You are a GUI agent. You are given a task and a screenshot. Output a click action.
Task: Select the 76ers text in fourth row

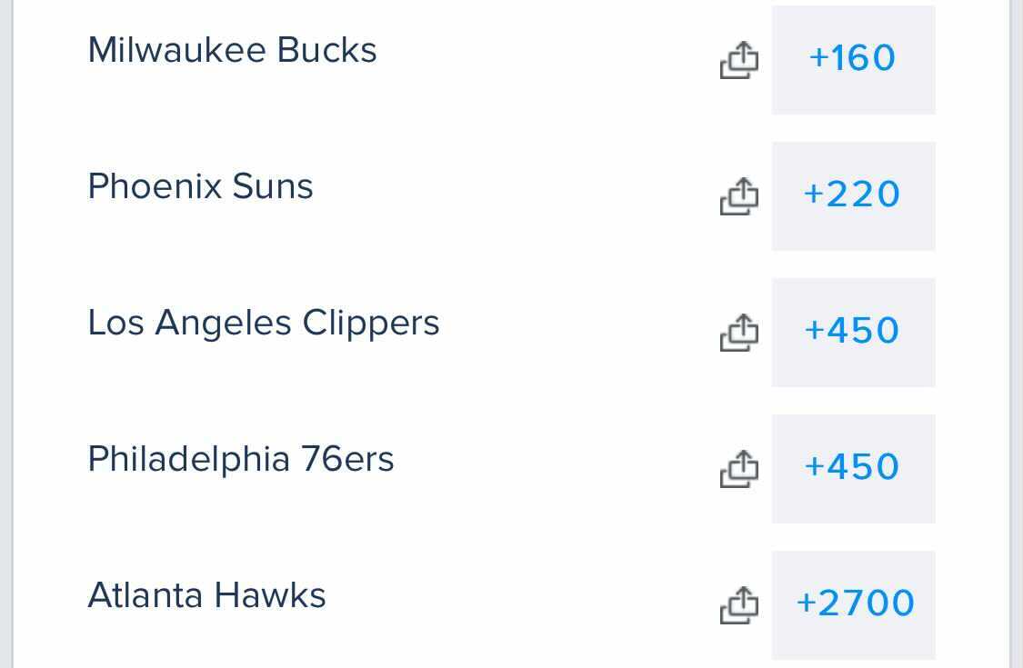pyautogui.click(x=347, y=459)
